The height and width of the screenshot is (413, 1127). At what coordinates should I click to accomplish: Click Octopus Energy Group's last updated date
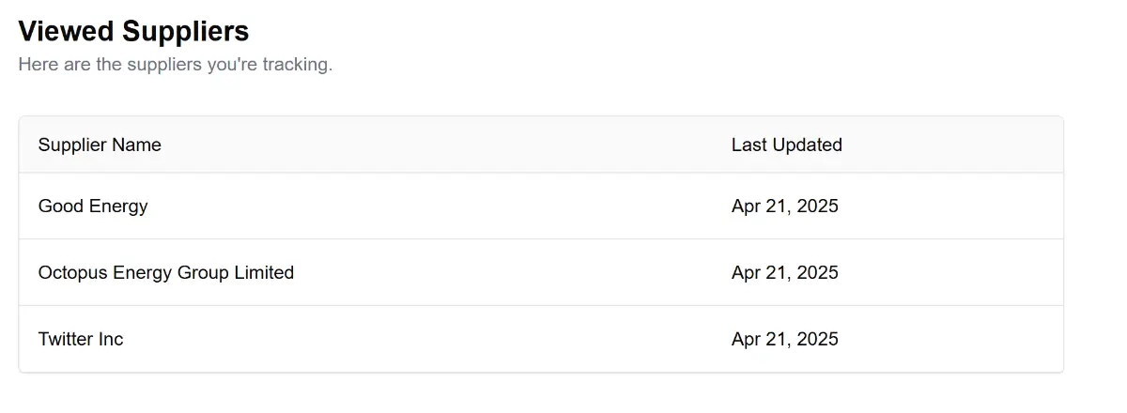tap(784, 272)
